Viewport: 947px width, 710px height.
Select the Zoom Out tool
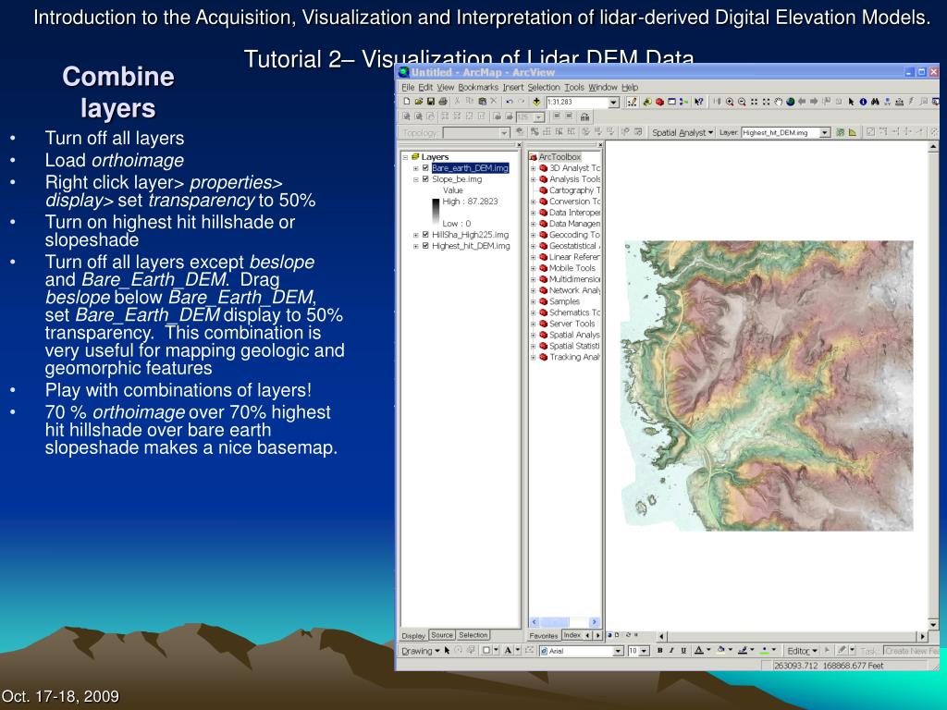(x=742, y=102)
